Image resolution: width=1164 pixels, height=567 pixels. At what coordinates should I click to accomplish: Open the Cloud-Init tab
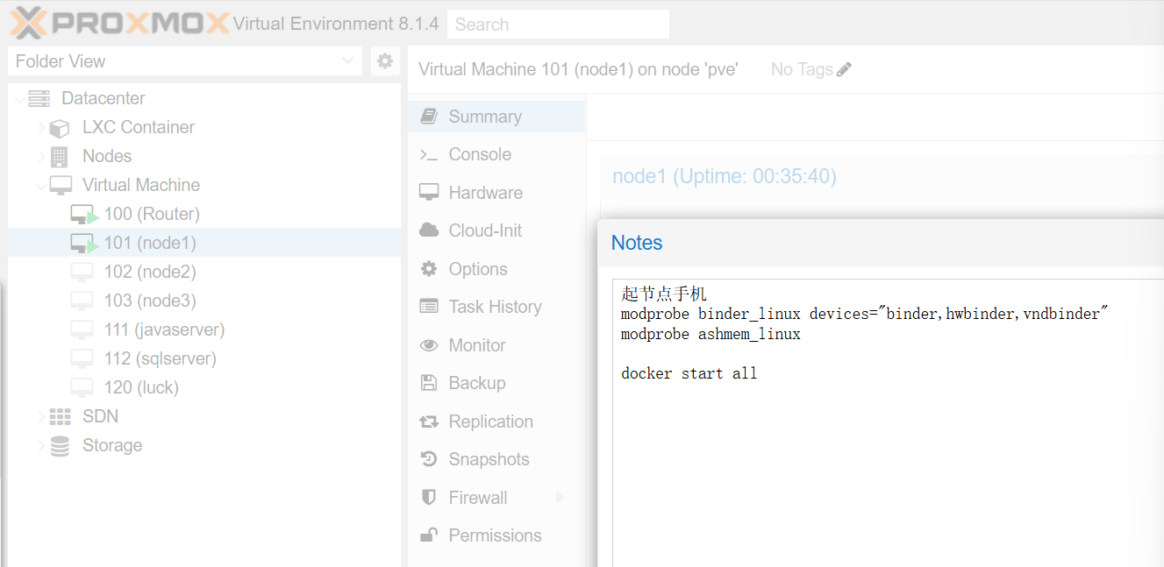pyautogui.click(x=496, y=230)
